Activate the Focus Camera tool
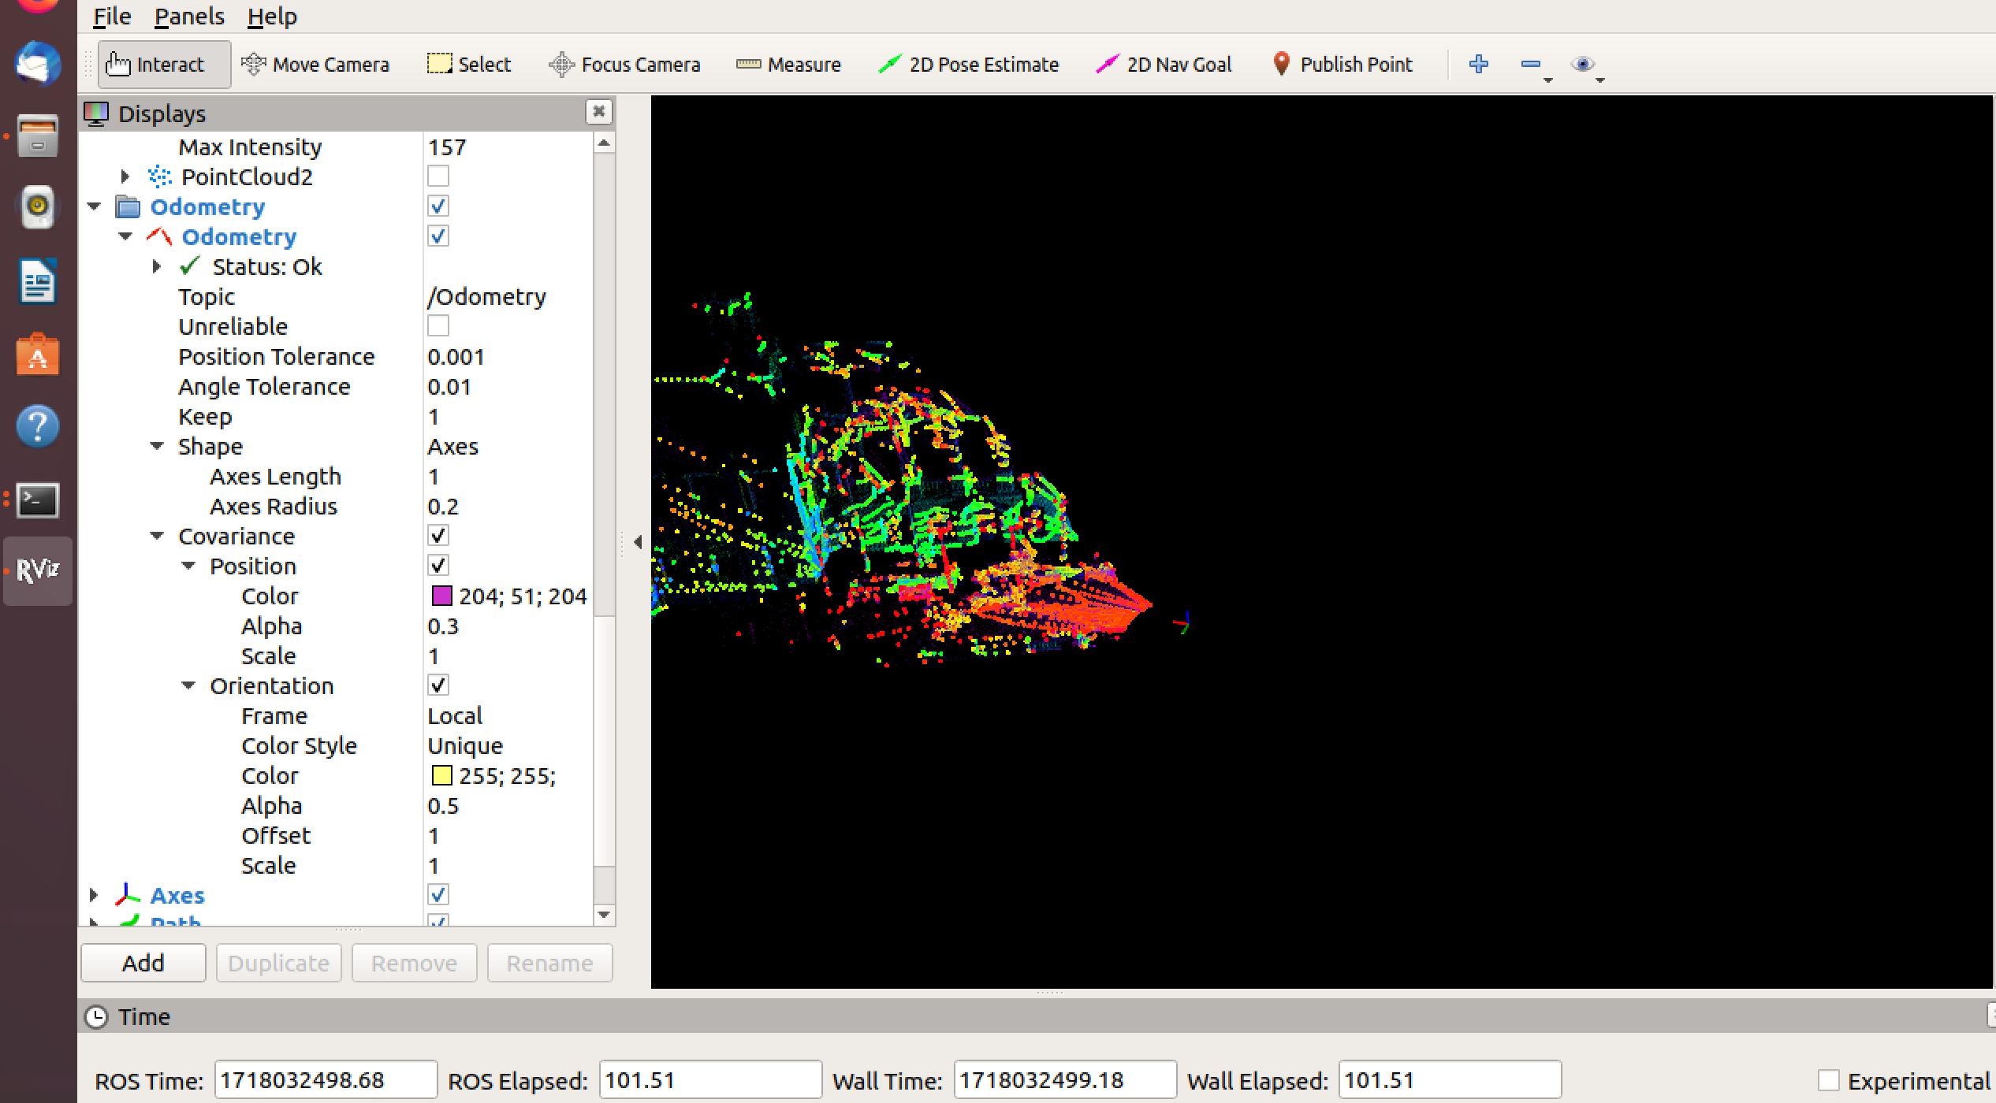 [624, 65]
